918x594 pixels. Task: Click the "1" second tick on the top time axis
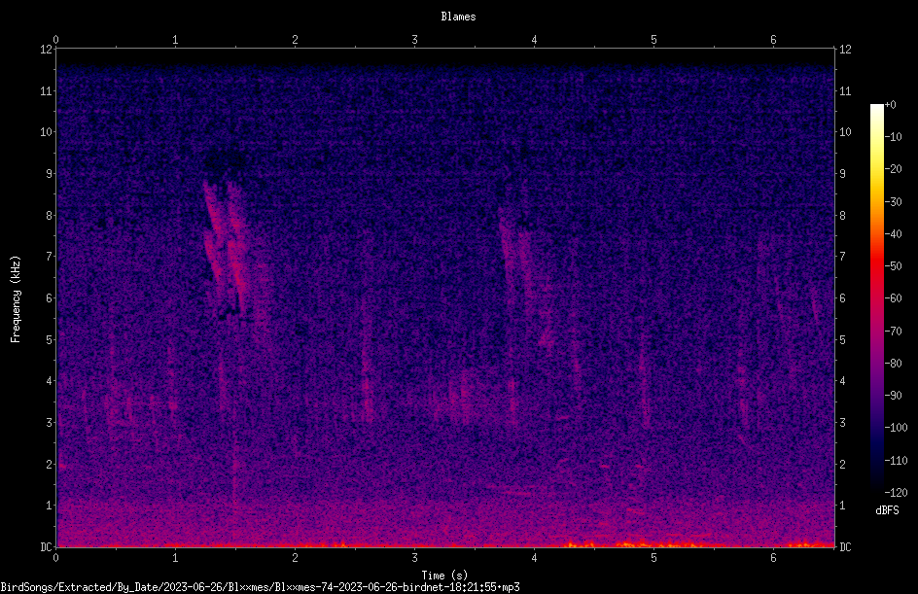175,40
